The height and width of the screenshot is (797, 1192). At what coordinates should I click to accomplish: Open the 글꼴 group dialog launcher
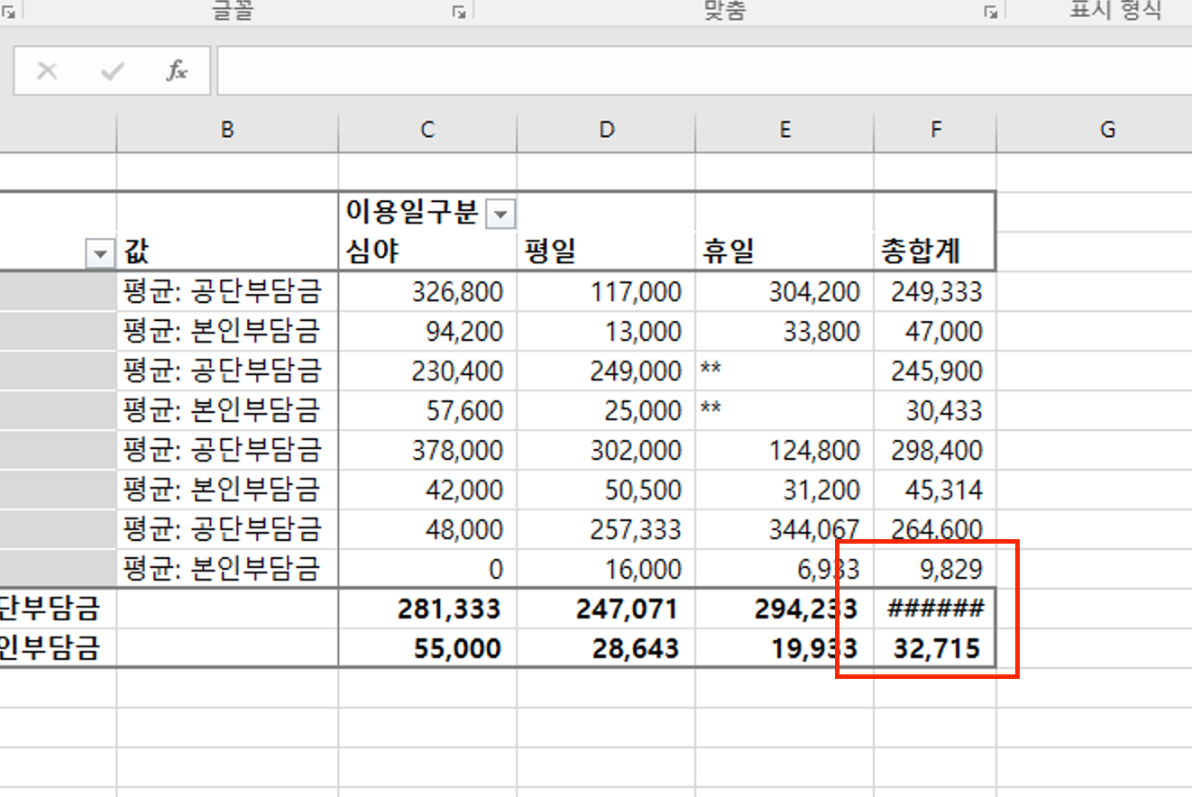459,12
